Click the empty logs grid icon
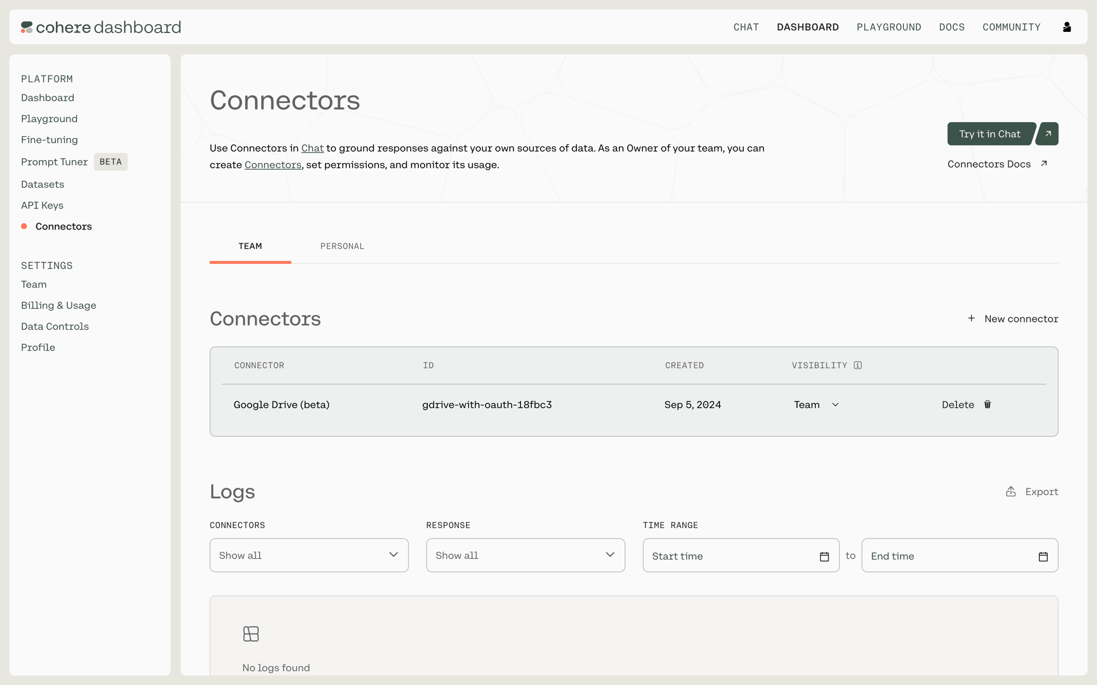The width and height of the screenshot is (1097, 685). click(251, 634)
